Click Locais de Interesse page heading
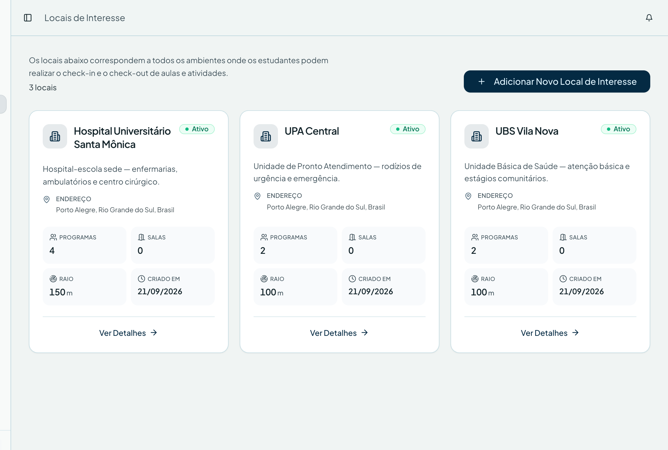The height and width of the screenshot is (450, 668). tap(85, 18)
